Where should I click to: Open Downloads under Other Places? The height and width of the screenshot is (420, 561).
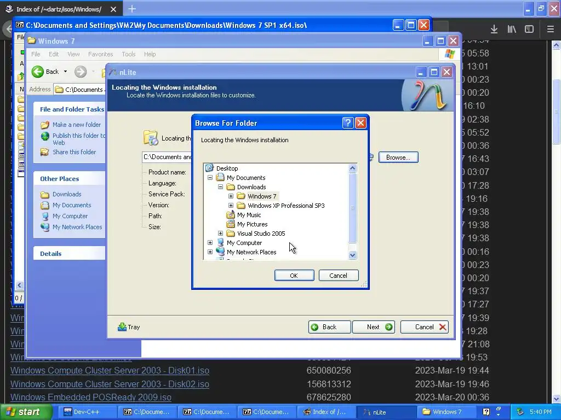click(67, 194)
